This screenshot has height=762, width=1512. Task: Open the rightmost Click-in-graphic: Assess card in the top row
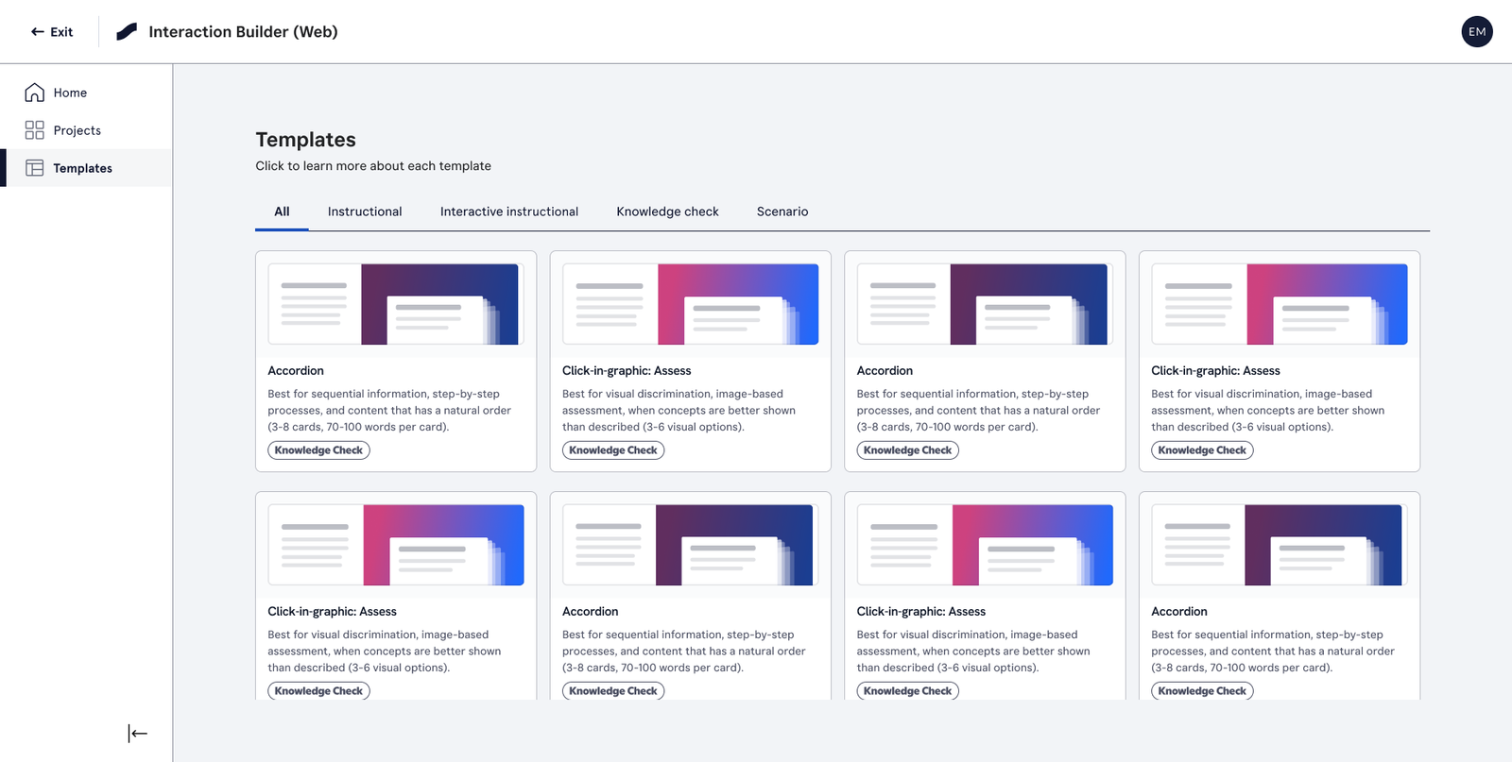(1280, 361)
